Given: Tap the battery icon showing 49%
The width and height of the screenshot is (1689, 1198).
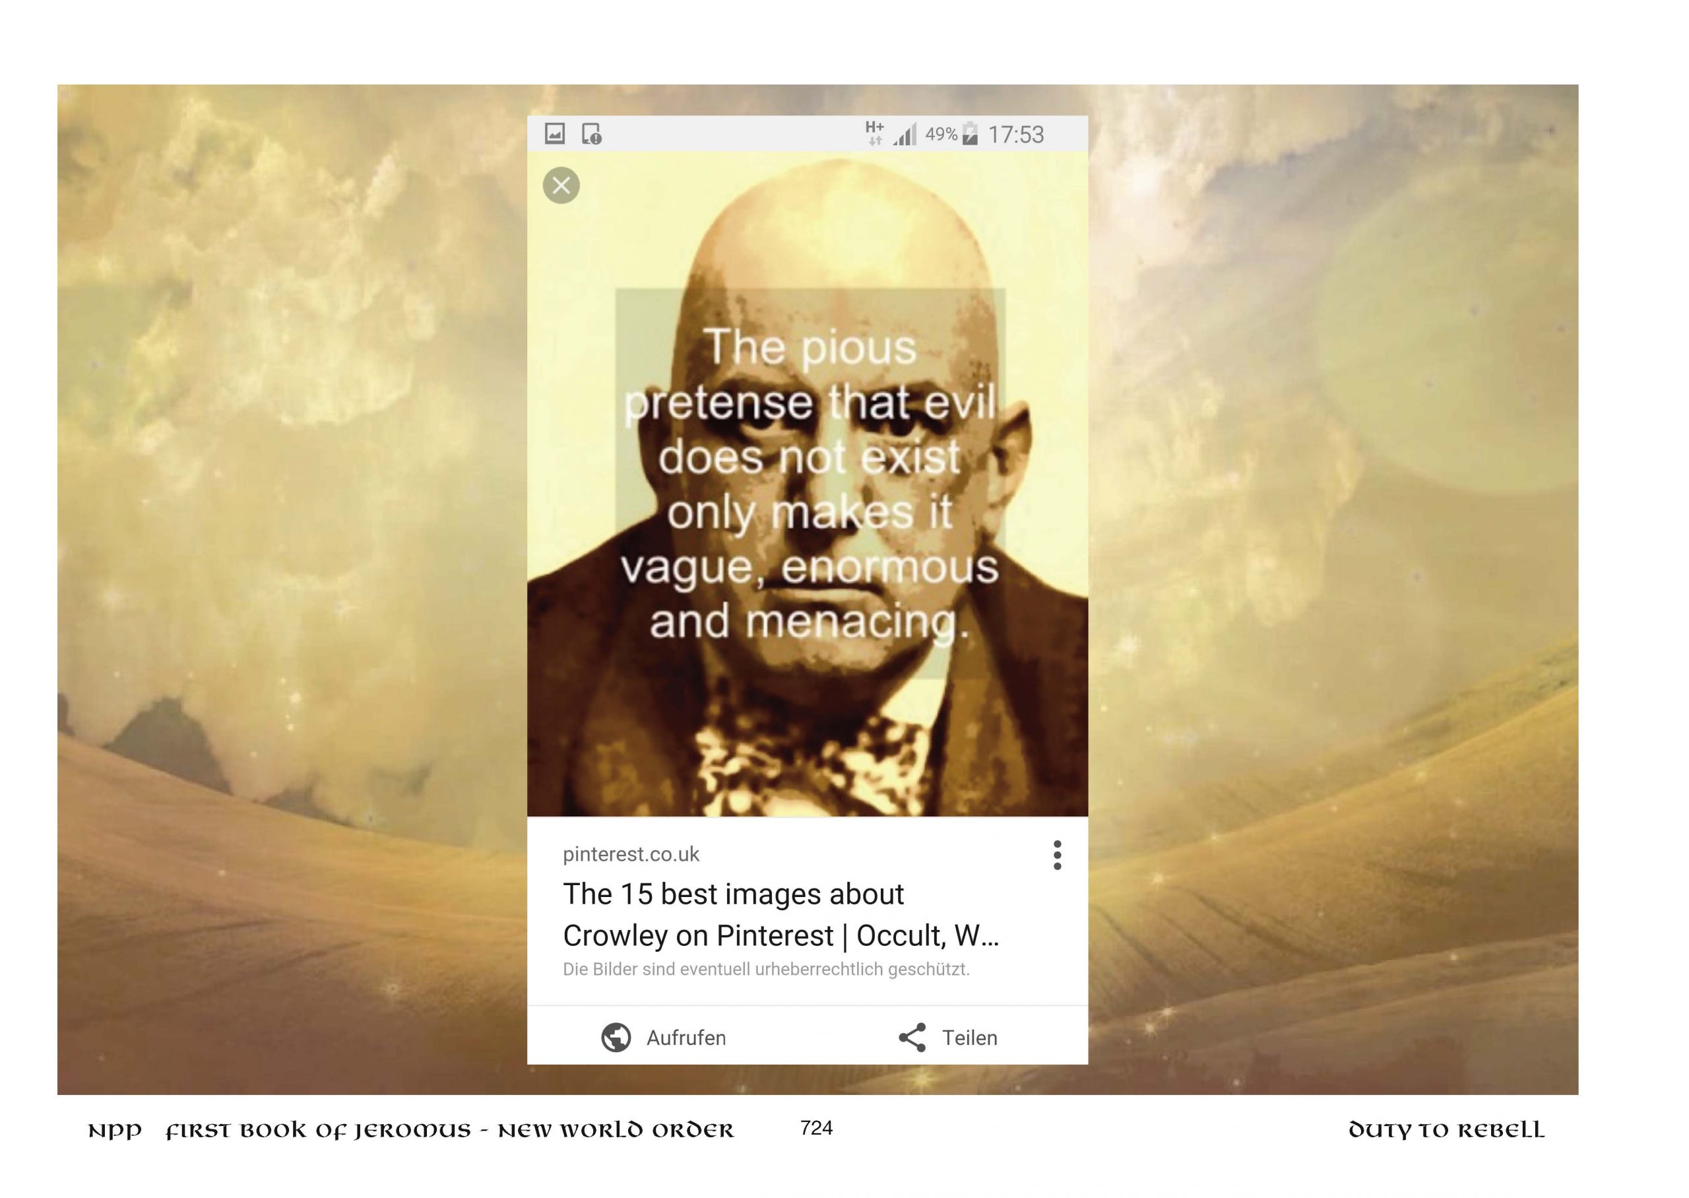Looking at the screenshot, I should [x=971, y=133].
